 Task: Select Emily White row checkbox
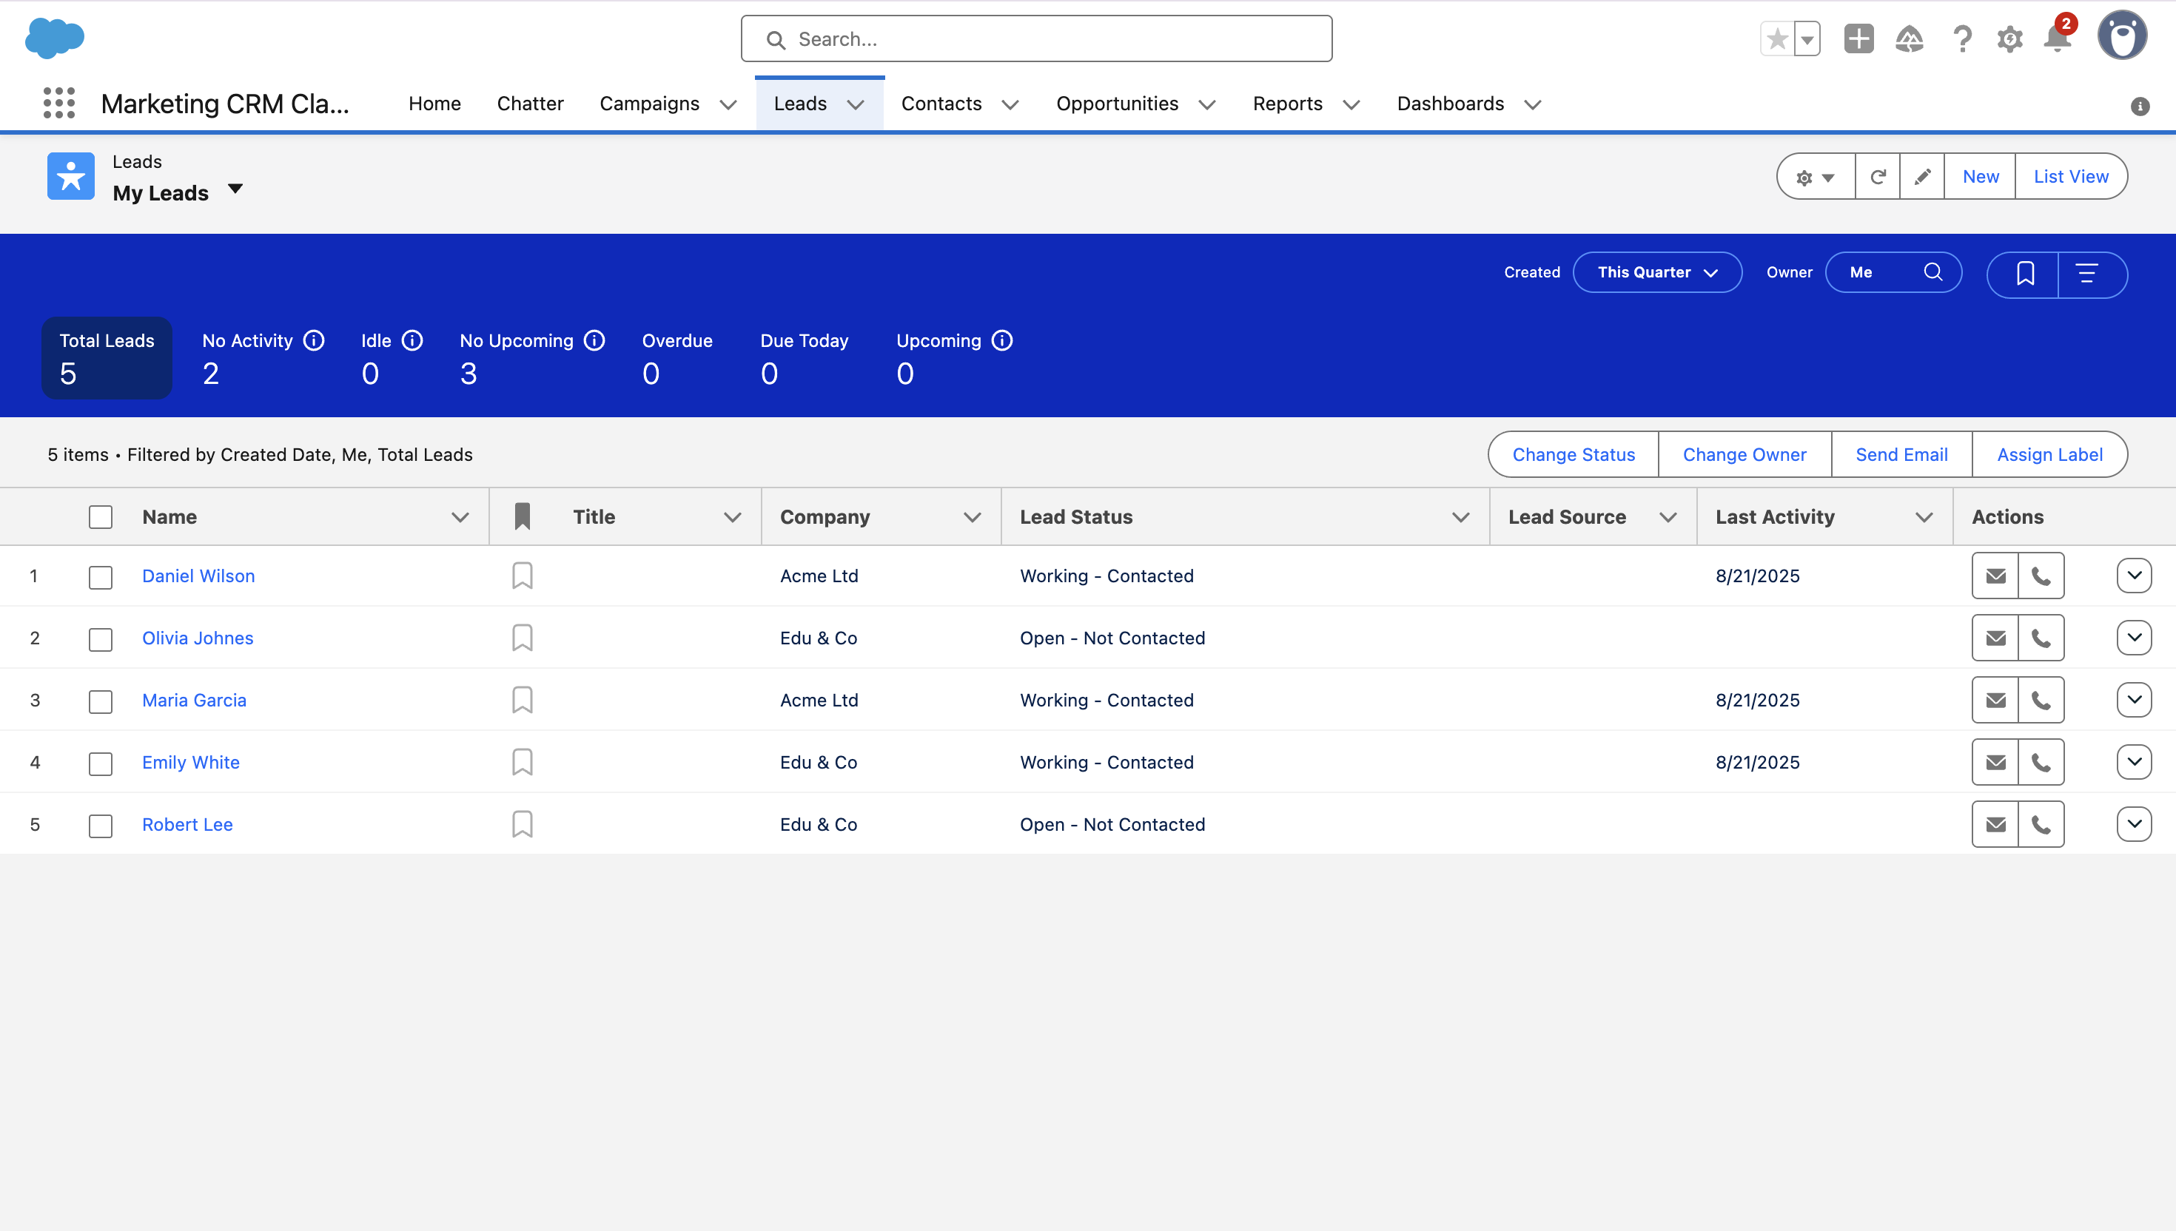101,763
